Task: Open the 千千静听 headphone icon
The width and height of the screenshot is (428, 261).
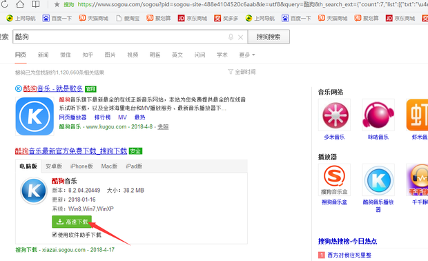Action: pos(417,180)
